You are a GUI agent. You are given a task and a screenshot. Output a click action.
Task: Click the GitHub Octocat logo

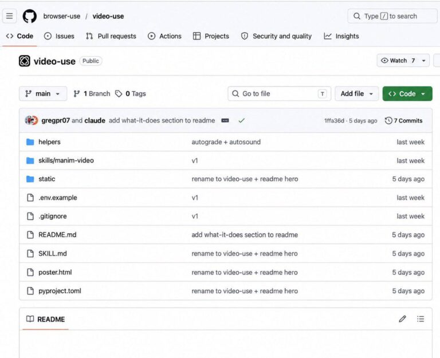[29, 16]
